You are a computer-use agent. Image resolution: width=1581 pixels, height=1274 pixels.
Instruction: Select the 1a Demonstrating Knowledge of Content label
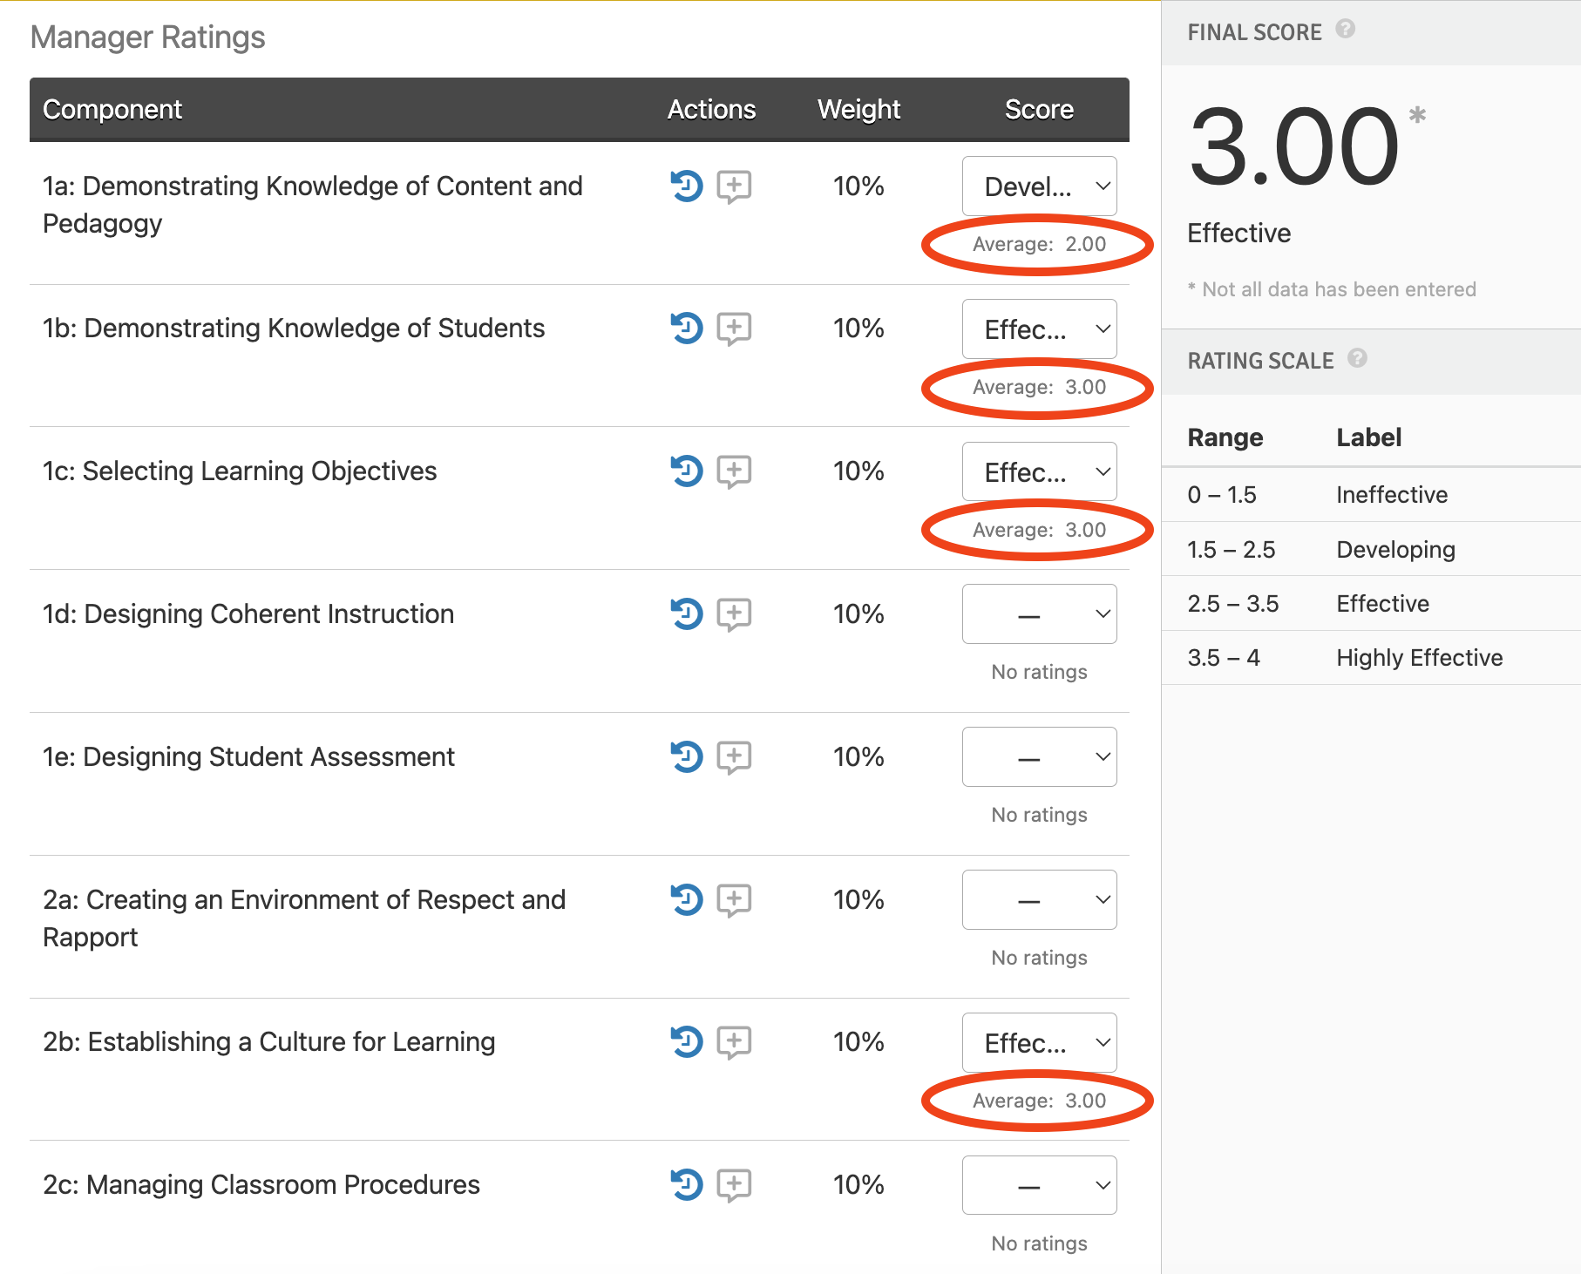point(312,205)
